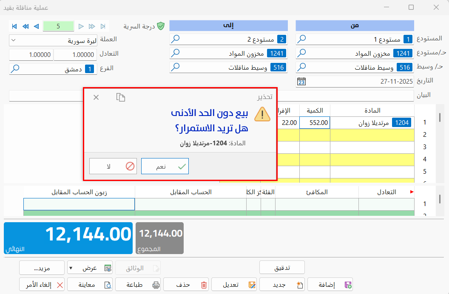The image size is (449, 294).
Task: Confirm selling below minimum by clicking نعم
Action: click(165, 166)
